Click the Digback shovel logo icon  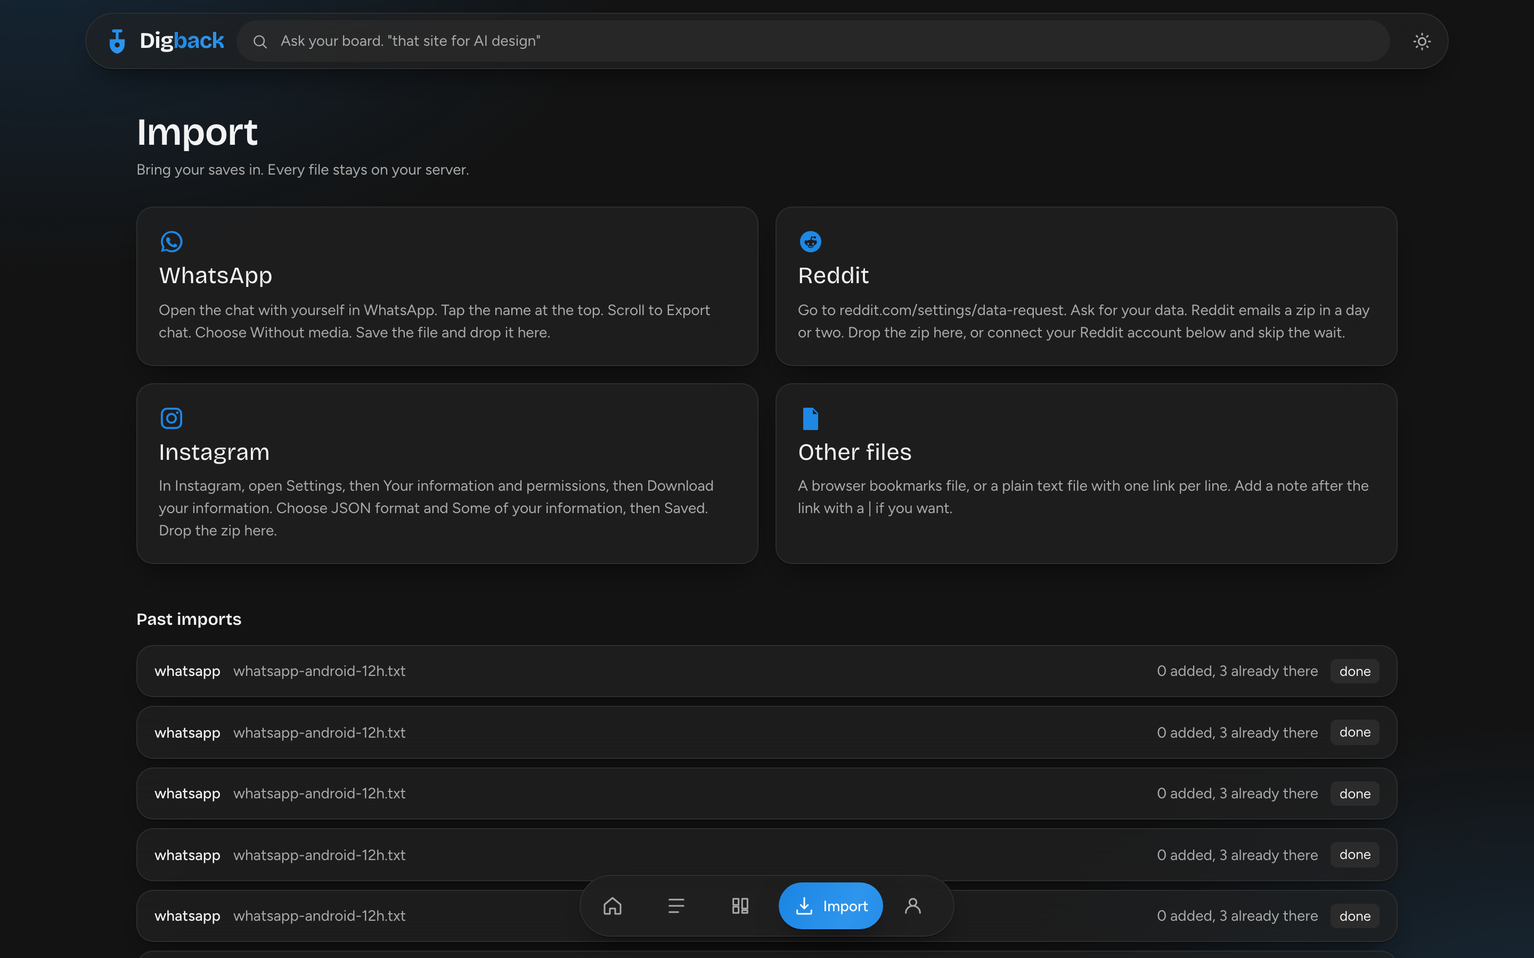point(117,41)
